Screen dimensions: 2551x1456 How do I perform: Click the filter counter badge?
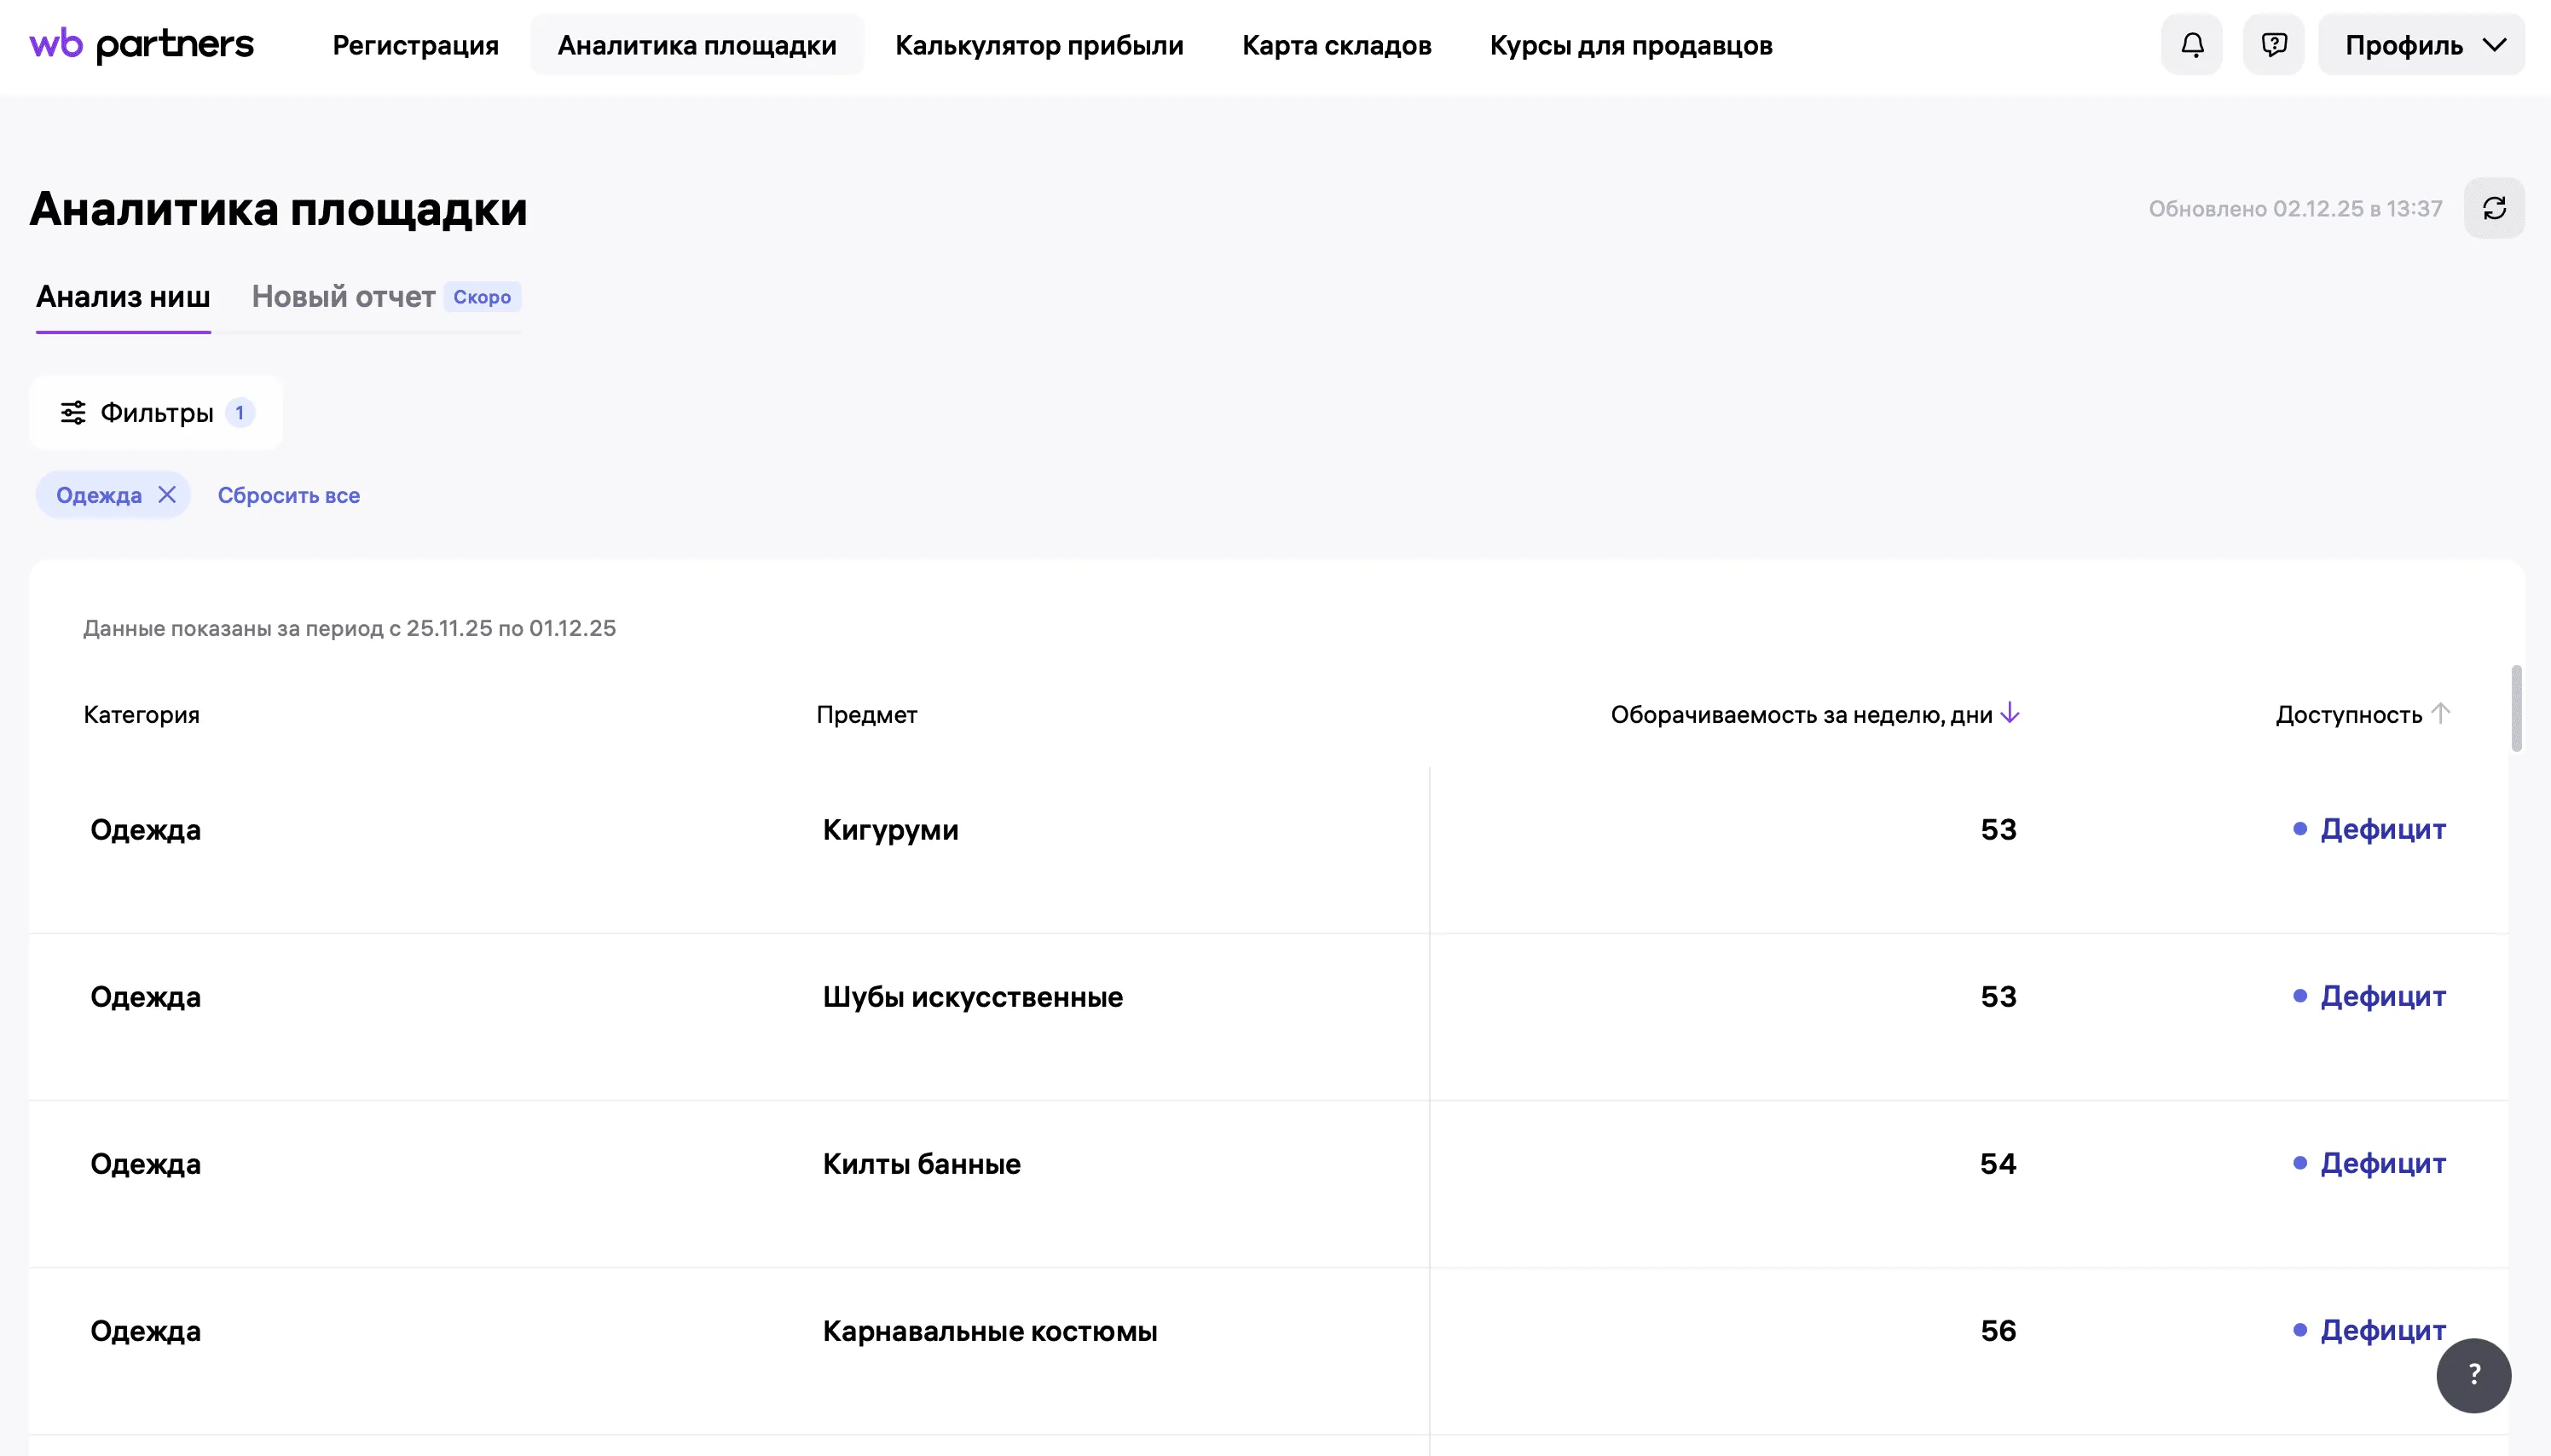coord(240,412)
